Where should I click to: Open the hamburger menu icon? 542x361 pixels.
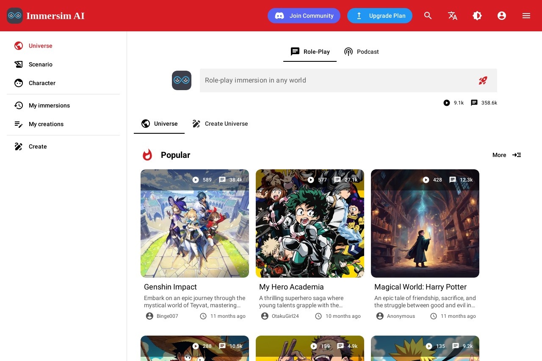[x=526, y=16]
